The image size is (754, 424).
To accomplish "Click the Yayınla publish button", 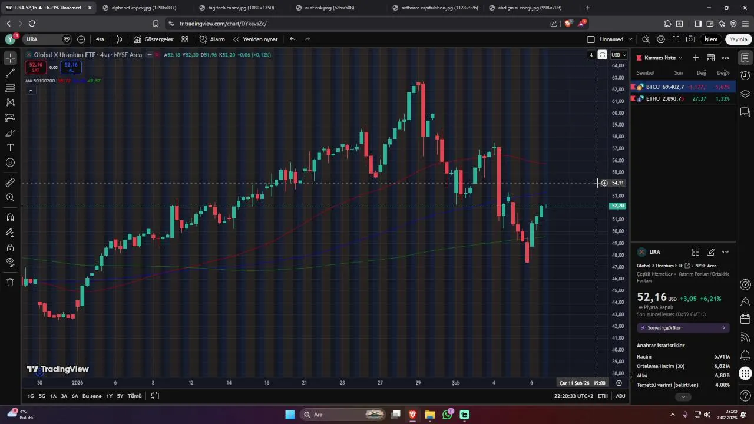I will coord(738,39).
